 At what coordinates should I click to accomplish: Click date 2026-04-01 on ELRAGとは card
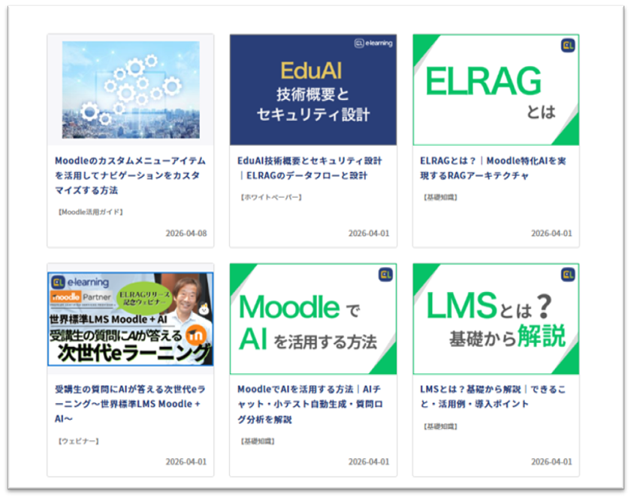point(551,233)
